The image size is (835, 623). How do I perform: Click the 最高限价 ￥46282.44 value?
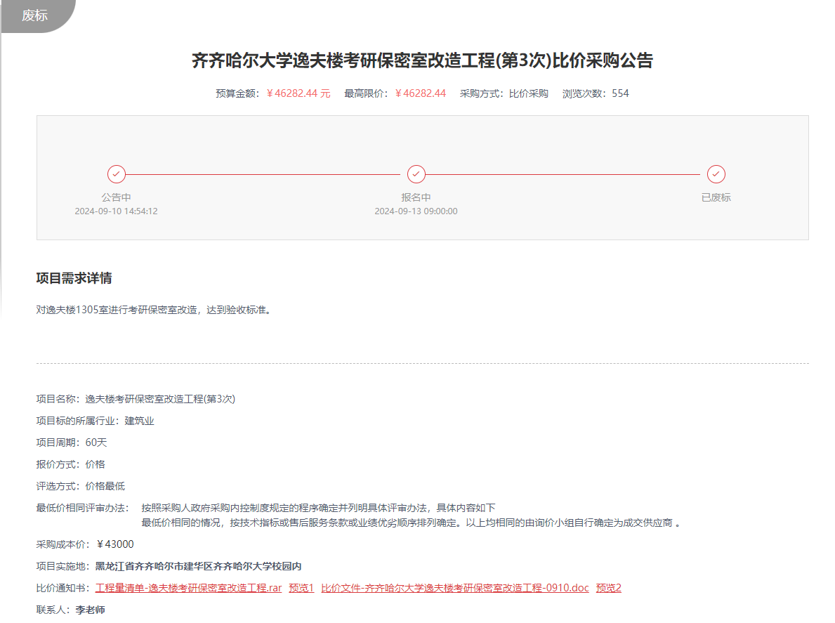point(420,93)
